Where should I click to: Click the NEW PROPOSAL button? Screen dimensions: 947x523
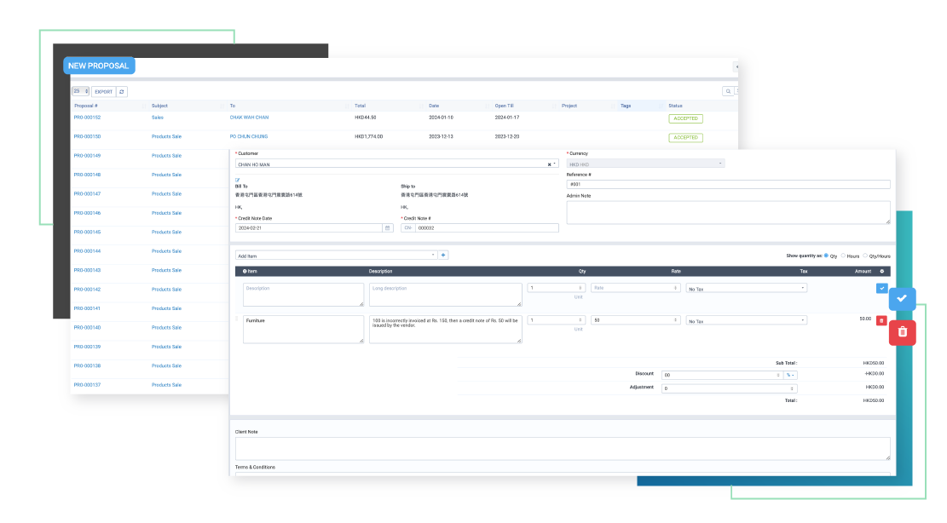[x=99, y=66]
